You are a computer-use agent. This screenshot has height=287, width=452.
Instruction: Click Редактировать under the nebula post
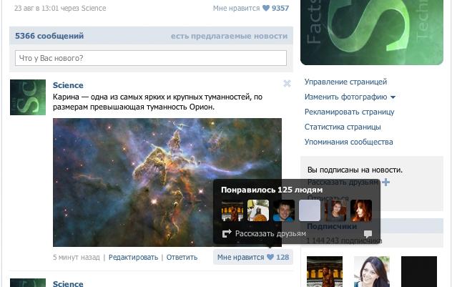(133, 257)
